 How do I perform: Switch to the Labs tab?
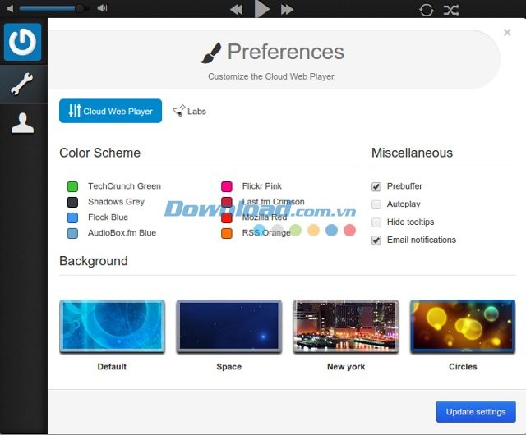pos(190,111)
